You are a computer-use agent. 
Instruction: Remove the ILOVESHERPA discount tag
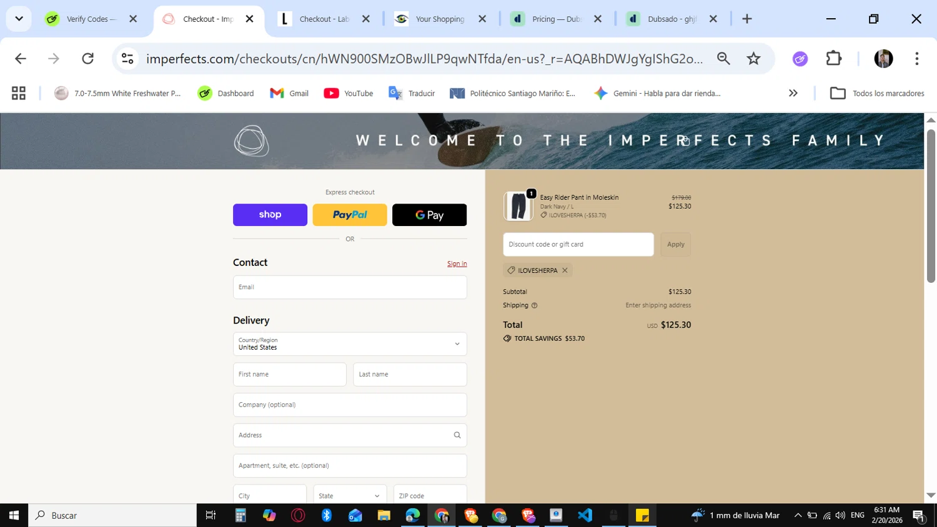click(x=565, y=270)
